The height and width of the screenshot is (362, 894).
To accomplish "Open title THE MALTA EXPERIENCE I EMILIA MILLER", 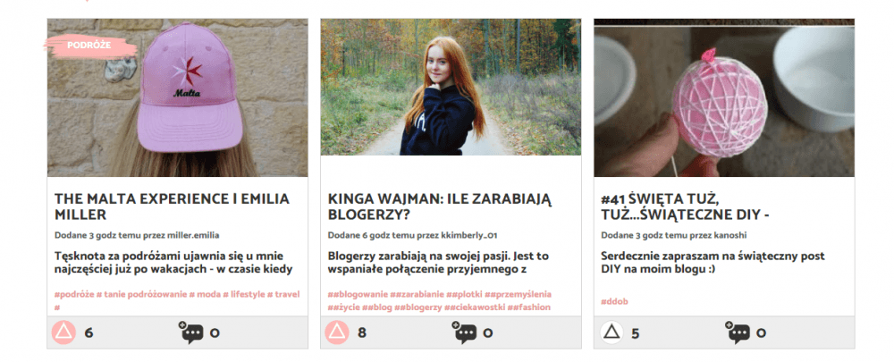I will pyautogui.click(x=173, y=207).
